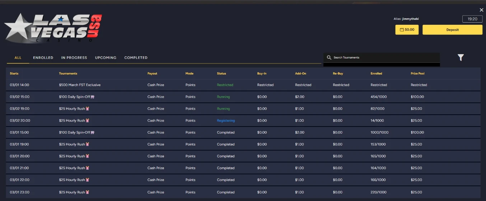Sort by the Payout column header
Image resolution: width=486 pixels, height=201 pixels.
pos(152,73)
